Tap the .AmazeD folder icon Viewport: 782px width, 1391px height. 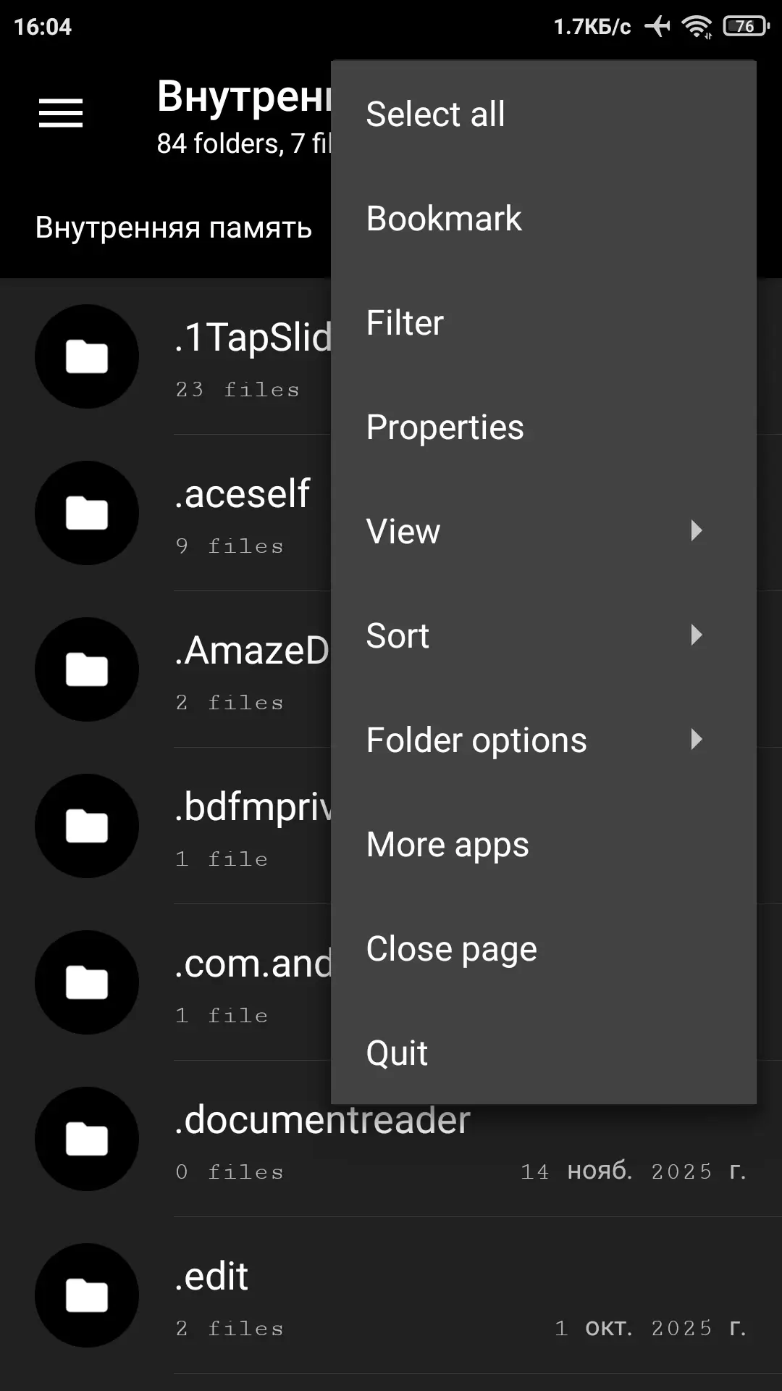(87, 669)
